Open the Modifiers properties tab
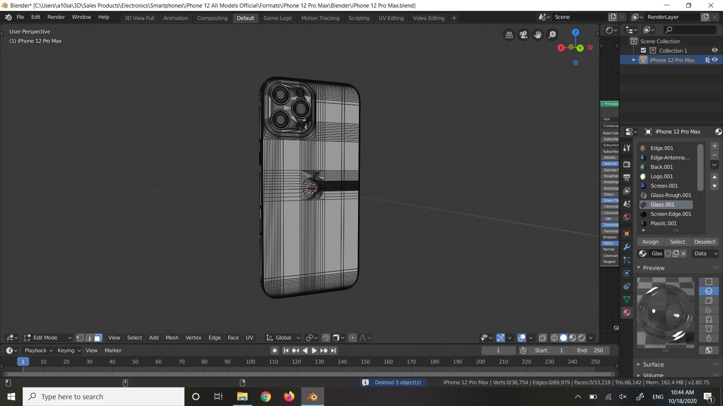Screen dimensions: 723x406 coord(627,247)
